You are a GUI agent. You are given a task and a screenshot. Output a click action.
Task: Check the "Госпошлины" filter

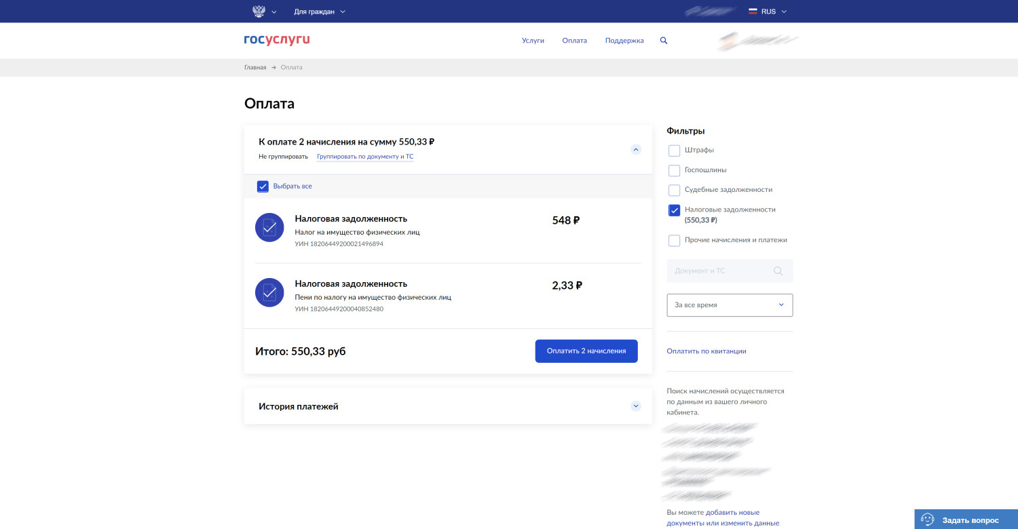point(674,170)
